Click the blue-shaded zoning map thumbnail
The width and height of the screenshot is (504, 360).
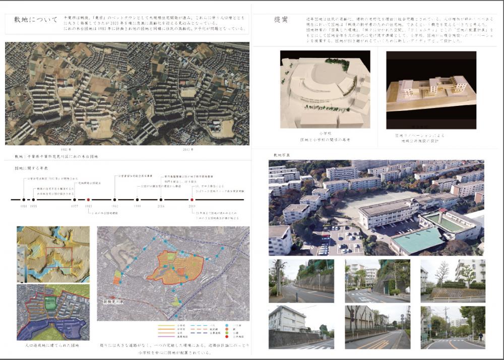point(53,312)
